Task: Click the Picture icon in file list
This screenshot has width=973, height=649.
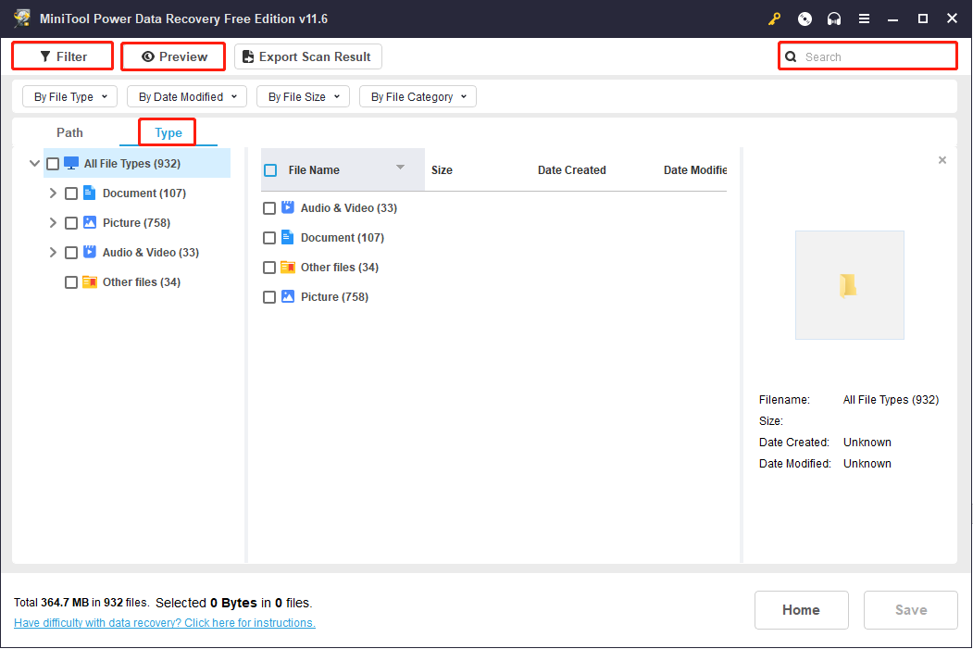Action: point(288,297)
